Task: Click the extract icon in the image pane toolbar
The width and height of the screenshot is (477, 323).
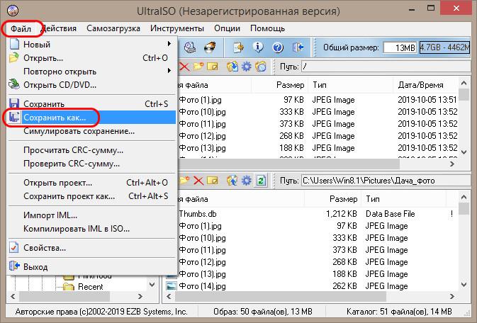Action: click(x=232, y=67)
